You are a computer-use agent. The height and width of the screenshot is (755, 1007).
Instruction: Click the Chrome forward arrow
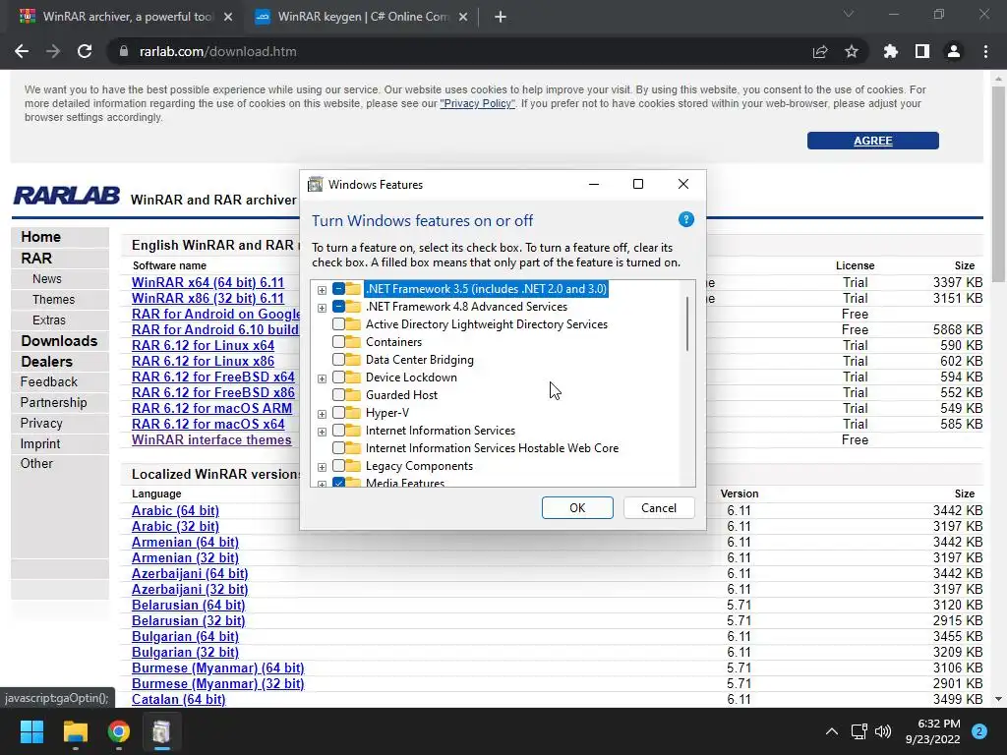[53, 51]
